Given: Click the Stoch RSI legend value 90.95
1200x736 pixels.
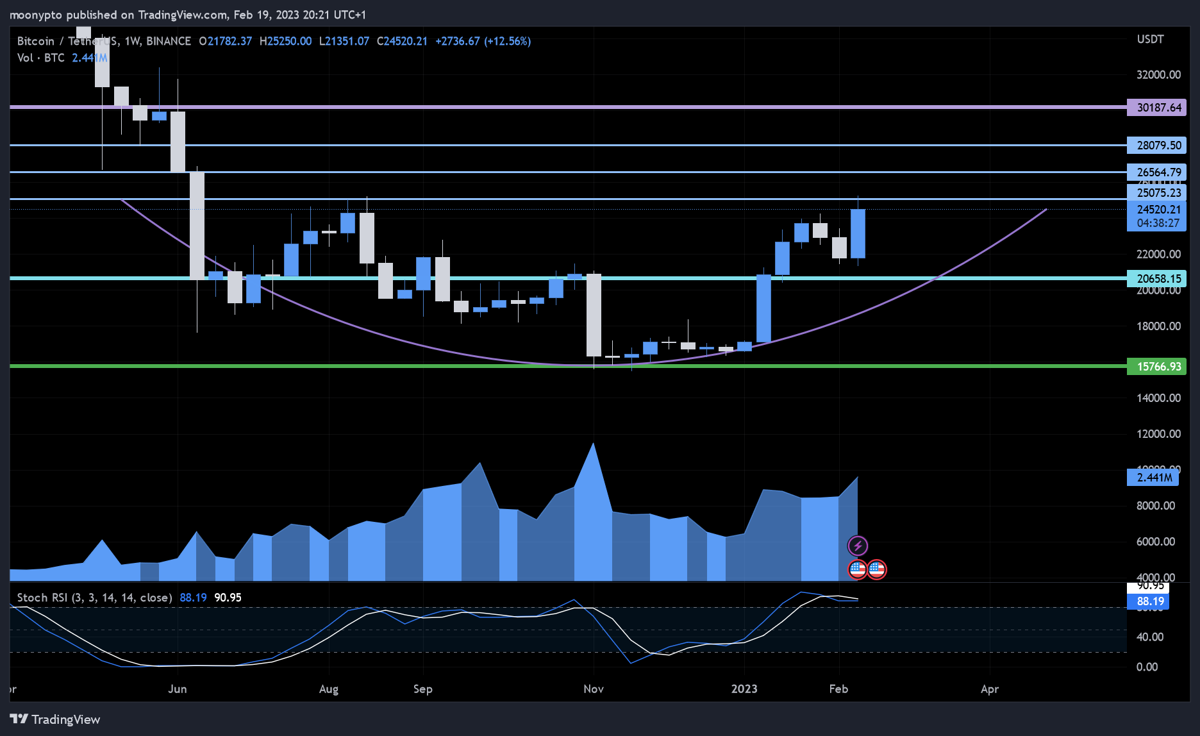Looking at the screenshot, I should [228, 598].
